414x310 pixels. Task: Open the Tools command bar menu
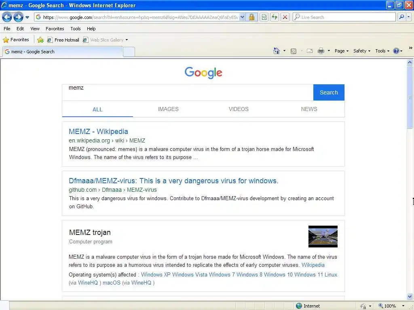[x=382, y=51]
